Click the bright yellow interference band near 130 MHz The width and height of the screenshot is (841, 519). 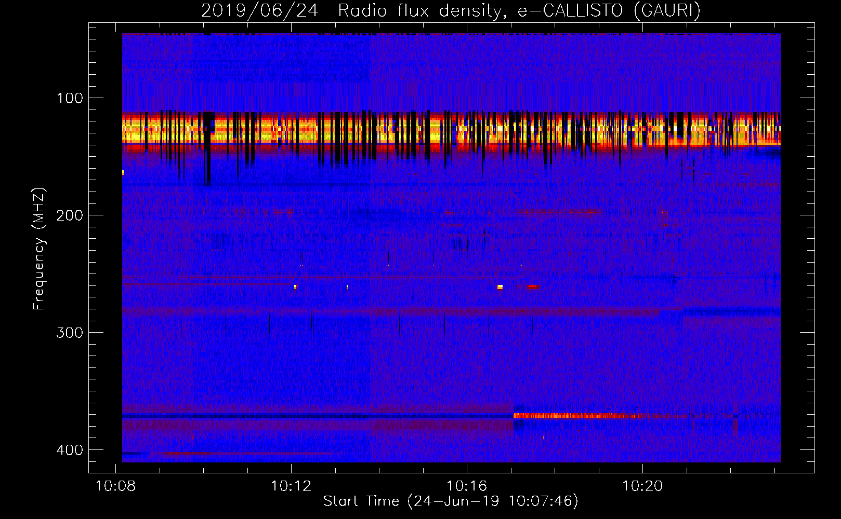[x=451, y=129]
